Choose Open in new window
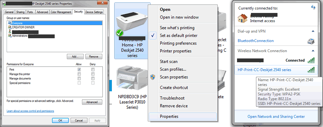Image resolution: width=323 pixels, height=127 pixels. (182, 17)
